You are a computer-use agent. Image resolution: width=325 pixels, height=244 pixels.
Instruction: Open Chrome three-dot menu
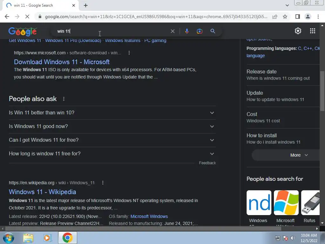click(318, 17)
